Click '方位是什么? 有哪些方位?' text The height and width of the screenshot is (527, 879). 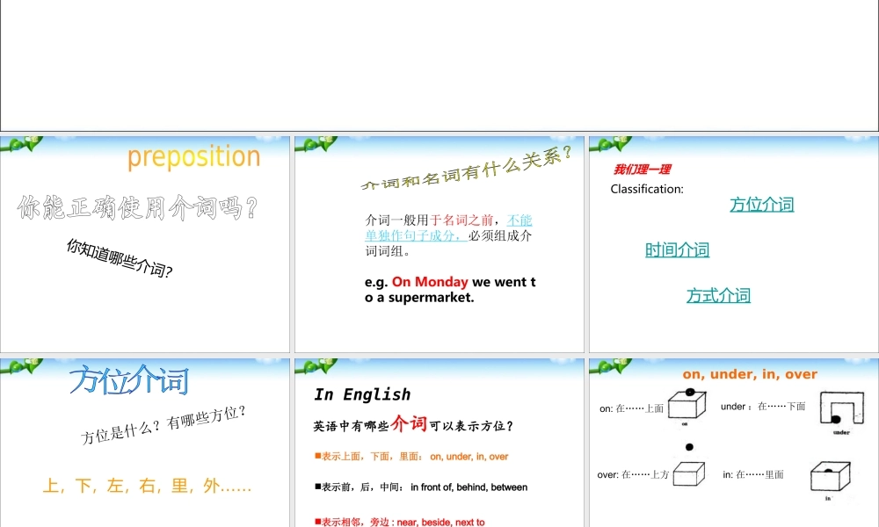click(x=163, y=425)
